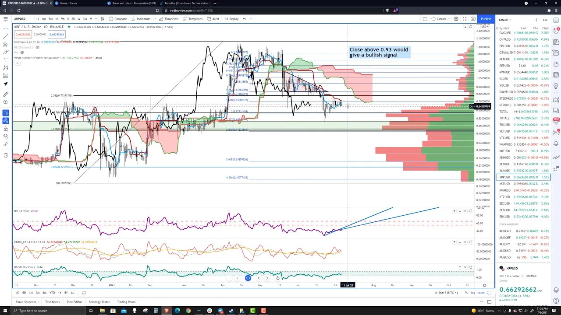Viewport: 561px width, 315px height.
Task: Set date range to 1Y
Action: pos(60,293)
